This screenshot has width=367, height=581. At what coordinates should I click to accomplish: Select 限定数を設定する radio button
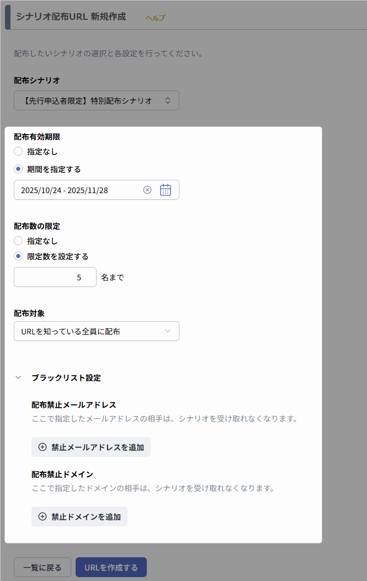point(18,256)
